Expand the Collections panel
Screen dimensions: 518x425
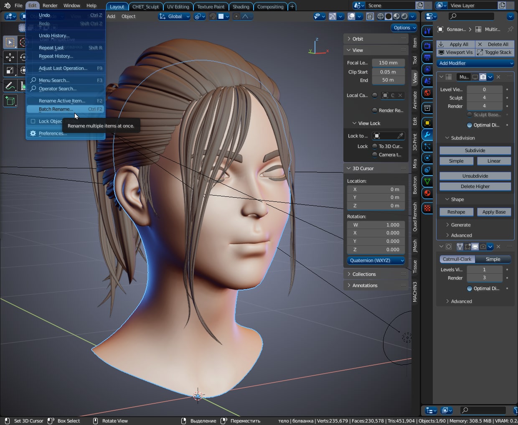tap(376, 274)
